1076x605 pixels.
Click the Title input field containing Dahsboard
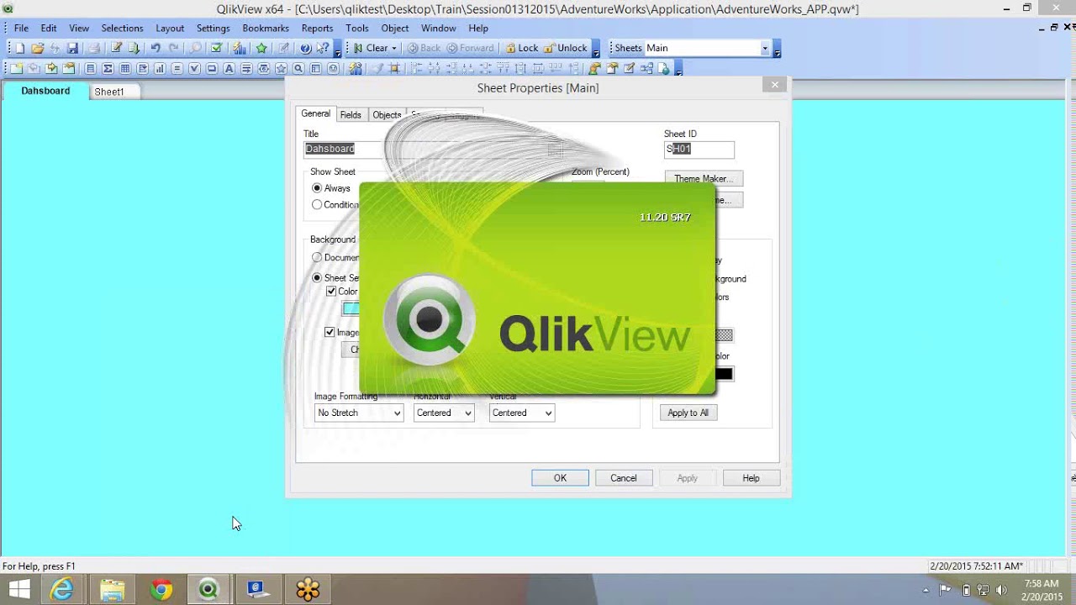click(434, 149)
